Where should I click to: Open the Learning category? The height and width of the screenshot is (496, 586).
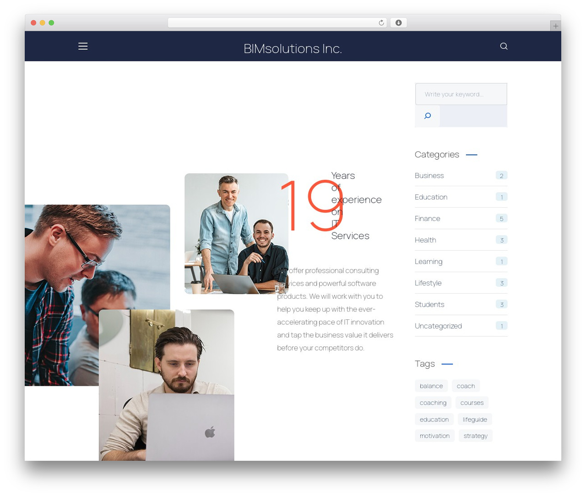click(x=429, y=262)
